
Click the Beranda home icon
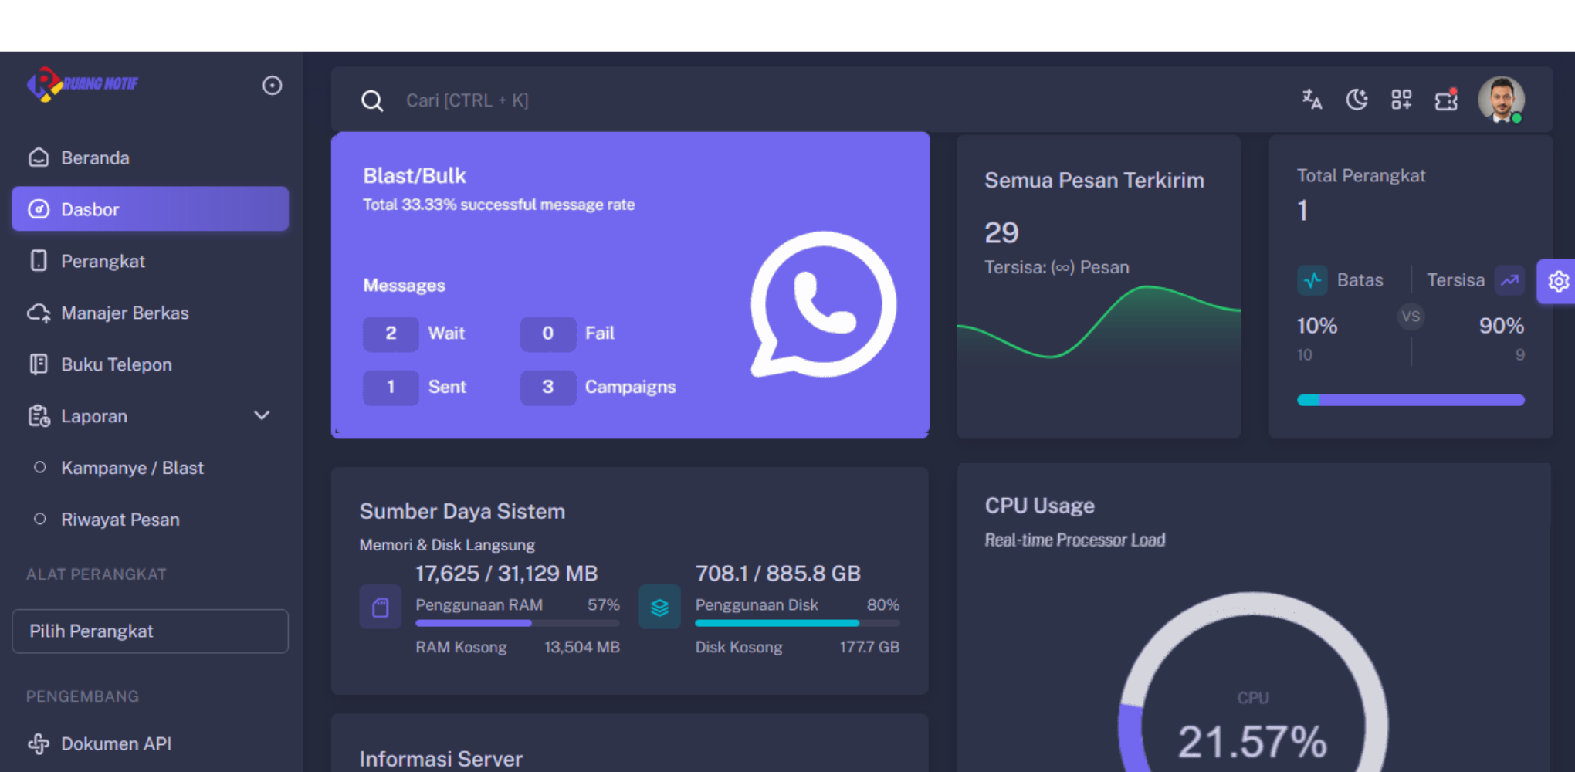coord(39,157)
